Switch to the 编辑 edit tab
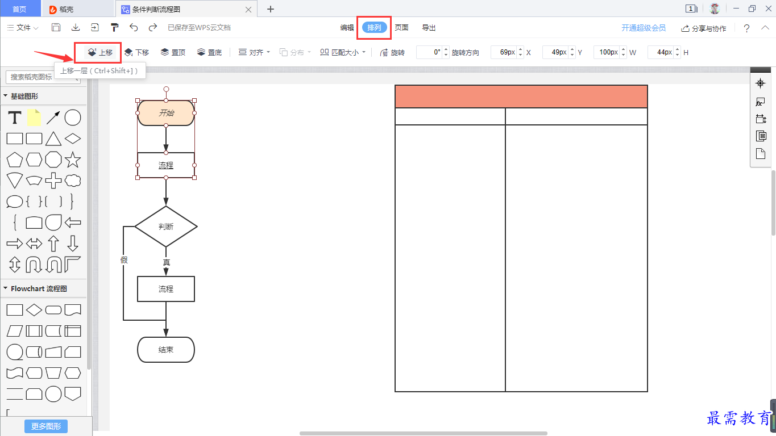This screenshot has width=776, height=436. [x=347, y=27]
